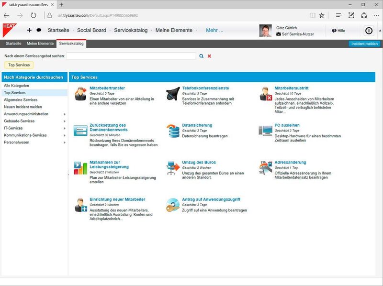Open the browser share icon
Image resolution: width=383 pixels, height=286 pixels.
point(364,15)
